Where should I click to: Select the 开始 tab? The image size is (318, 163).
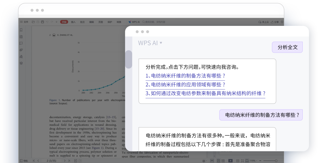click(64, 22)
